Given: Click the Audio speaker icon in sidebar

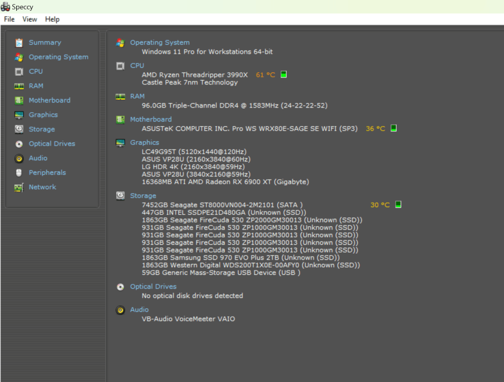Looking at the screenshot, I should 19,159.
